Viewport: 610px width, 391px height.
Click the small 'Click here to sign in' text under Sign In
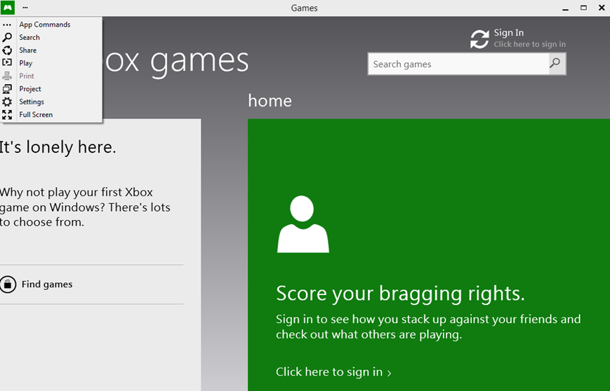[x=530, y=44]
